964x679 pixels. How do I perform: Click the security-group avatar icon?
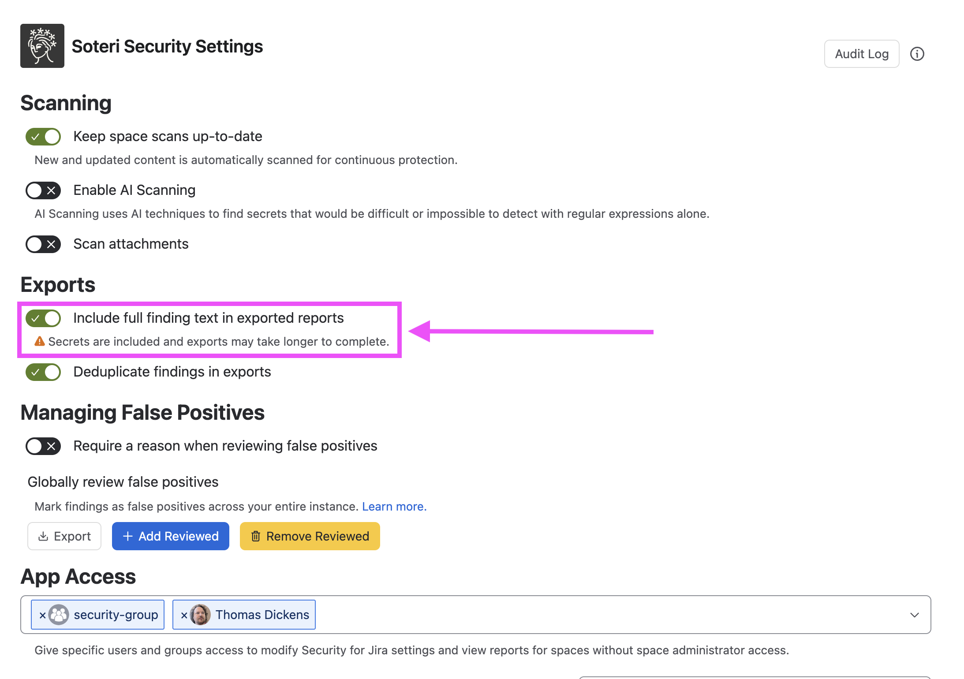[x=59, y=615]
